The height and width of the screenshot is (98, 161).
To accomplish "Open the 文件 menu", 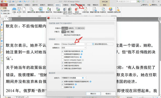I will [4, 5].
